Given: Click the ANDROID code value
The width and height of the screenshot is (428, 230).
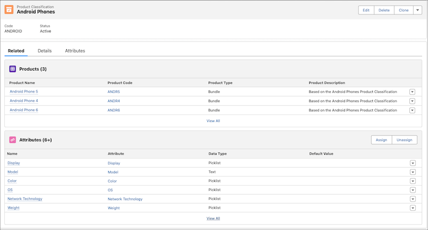Looking at the screenshot, I should pyautogui.click(x=13, y=32).
